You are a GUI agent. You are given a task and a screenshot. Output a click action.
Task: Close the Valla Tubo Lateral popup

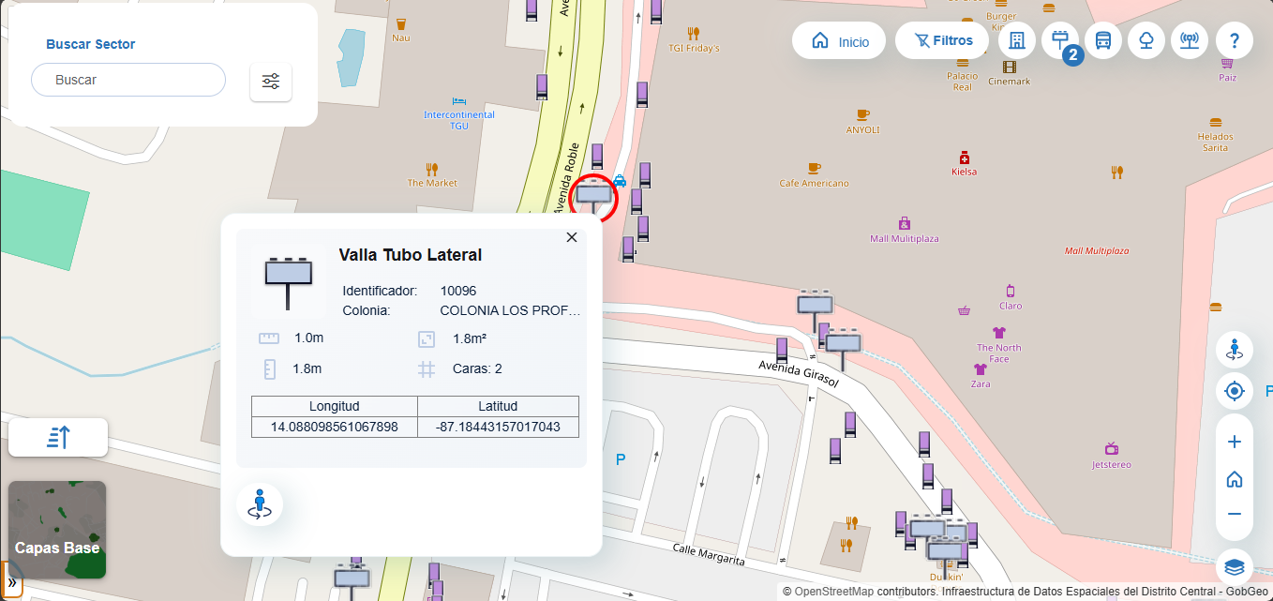pyautogui.click(x=572, y=237)
